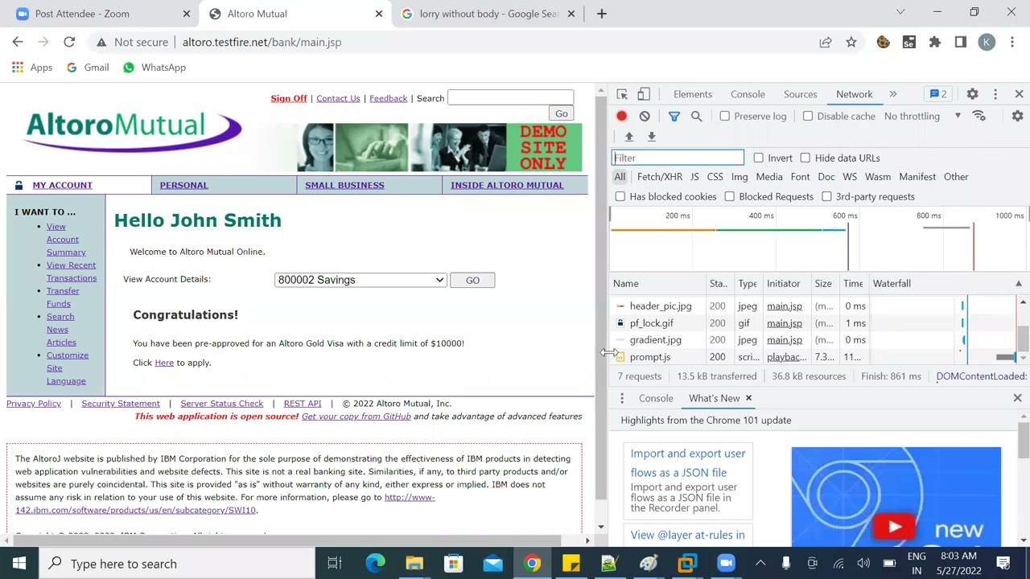The image size is (1030, 579).
Task: Import a HAR file with upload arrow
Action: [x=629, y=137]
